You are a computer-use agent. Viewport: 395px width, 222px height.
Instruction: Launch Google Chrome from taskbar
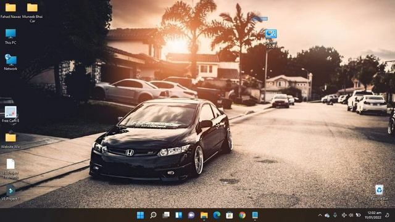[242, 215]
